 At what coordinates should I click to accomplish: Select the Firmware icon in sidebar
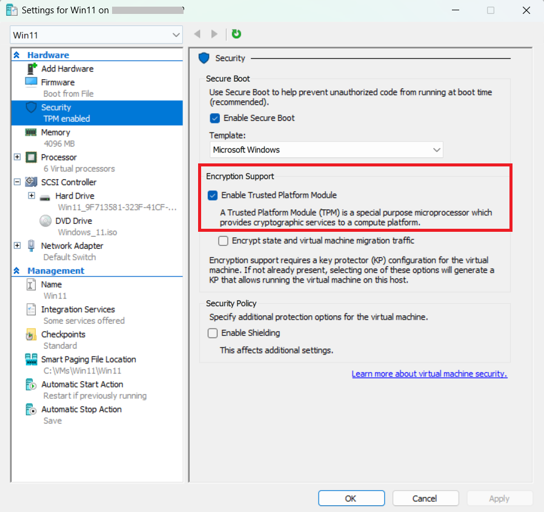(32, 81)
